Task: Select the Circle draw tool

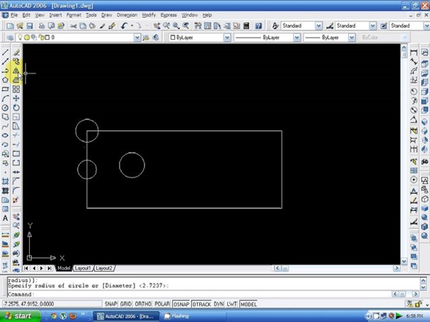Action: pos(5,108)
